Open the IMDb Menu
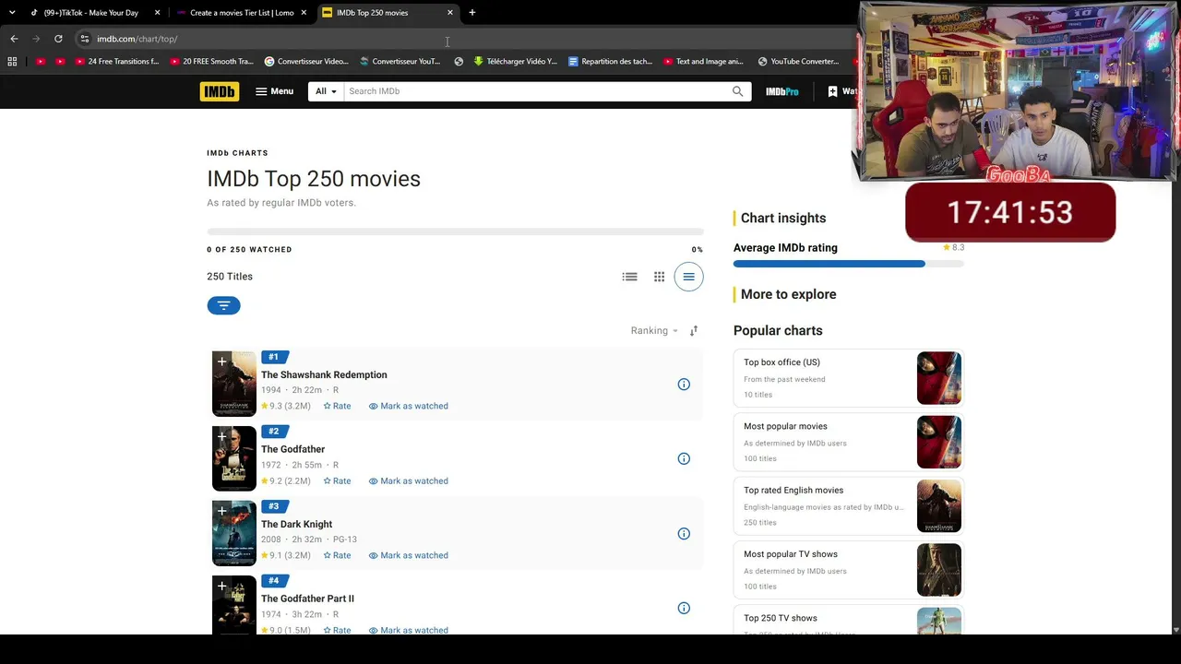Viewport: 1181px width, 664px height. [x=274, y=91]
